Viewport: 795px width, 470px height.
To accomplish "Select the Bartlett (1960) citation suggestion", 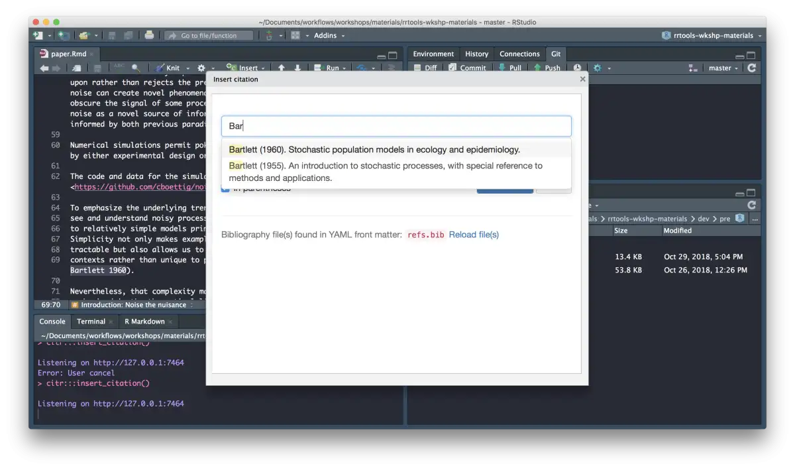I will [374, 149].
